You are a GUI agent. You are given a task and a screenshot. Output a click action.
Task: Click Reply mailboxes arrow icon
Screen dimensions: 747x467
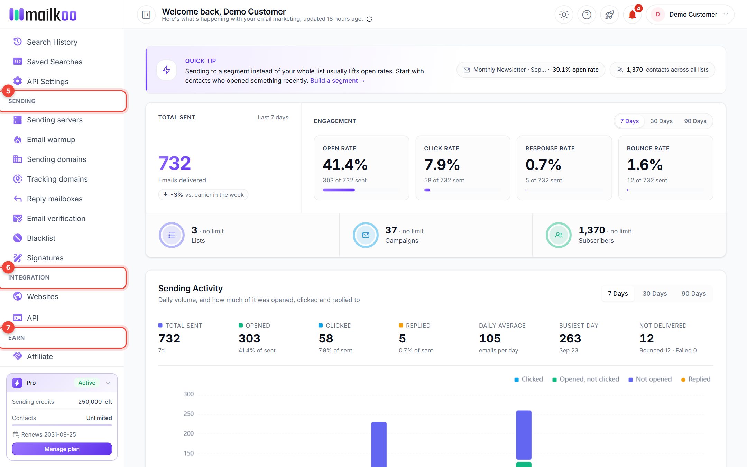pyautogui.click(x=18, y=199)
